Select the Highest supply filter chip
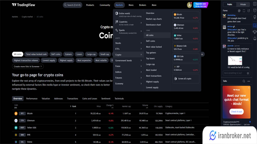Viewport: 257px width, 144px height. [66, 60]
